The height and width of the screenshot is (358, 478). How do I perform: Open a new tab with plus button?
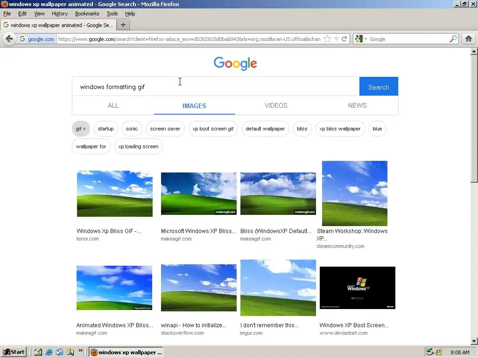click(x=123, y=25)
